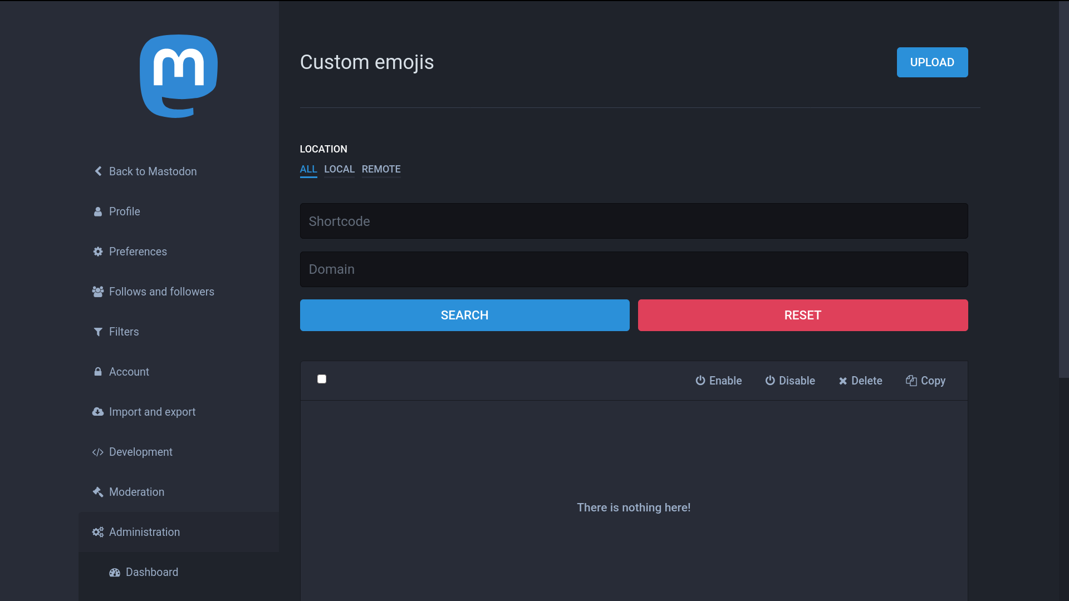The height and width of the screenshot is (601, 1069).
Task: Click the Development code brackets icon
Action: [x=98, y=452]
